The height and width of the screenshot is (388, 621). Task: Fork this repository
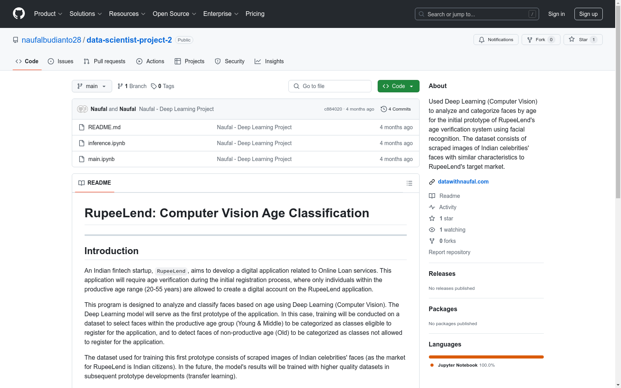[x=541, y=40]
